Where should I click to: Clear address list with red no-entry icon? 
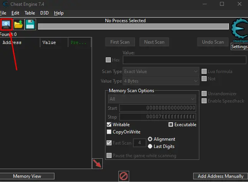pos(124,176)
